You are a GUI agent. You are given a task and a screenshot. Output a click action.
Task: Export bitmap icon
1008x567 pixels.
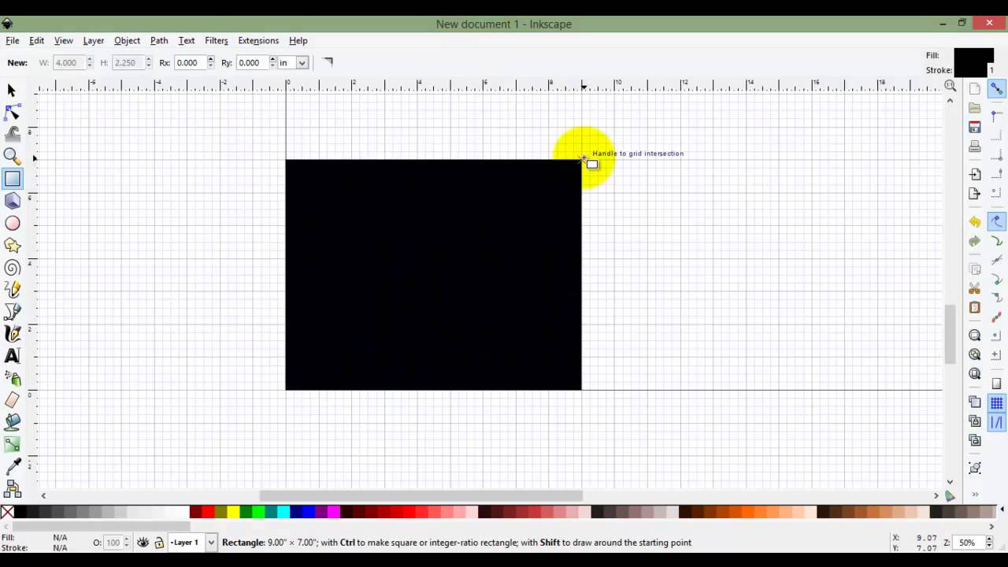click(975, 194)
